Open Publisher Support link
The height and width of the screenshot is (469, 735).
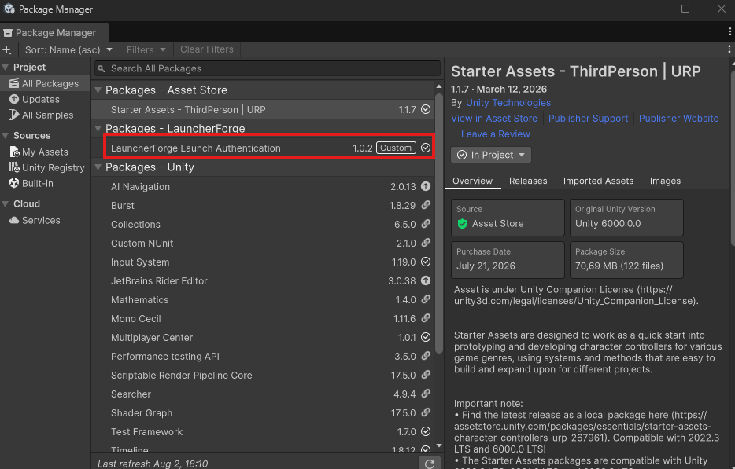(589, 119)
